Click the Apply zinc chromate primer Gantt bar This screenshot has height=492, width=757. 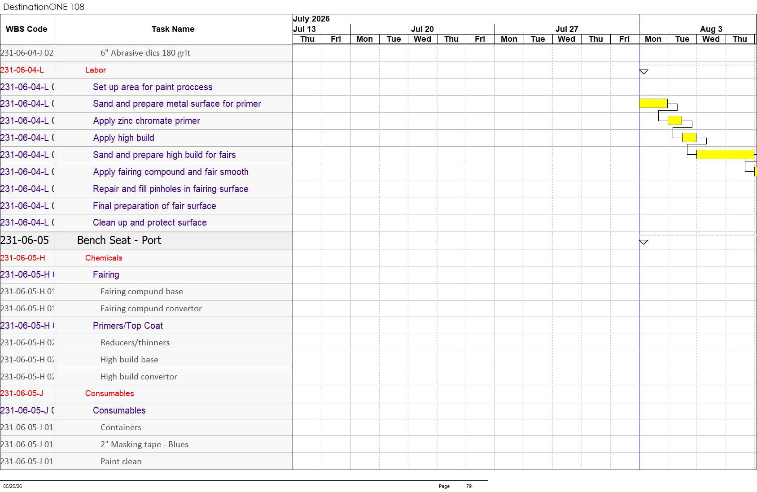click(675, 120)
